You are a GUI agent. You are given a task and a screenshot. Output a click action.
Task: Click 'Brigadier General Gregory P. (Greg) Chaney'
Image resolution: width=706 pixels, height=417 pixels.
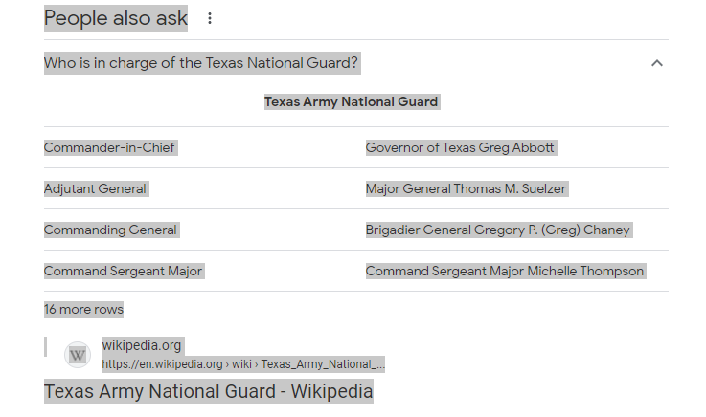coord(497,230)
